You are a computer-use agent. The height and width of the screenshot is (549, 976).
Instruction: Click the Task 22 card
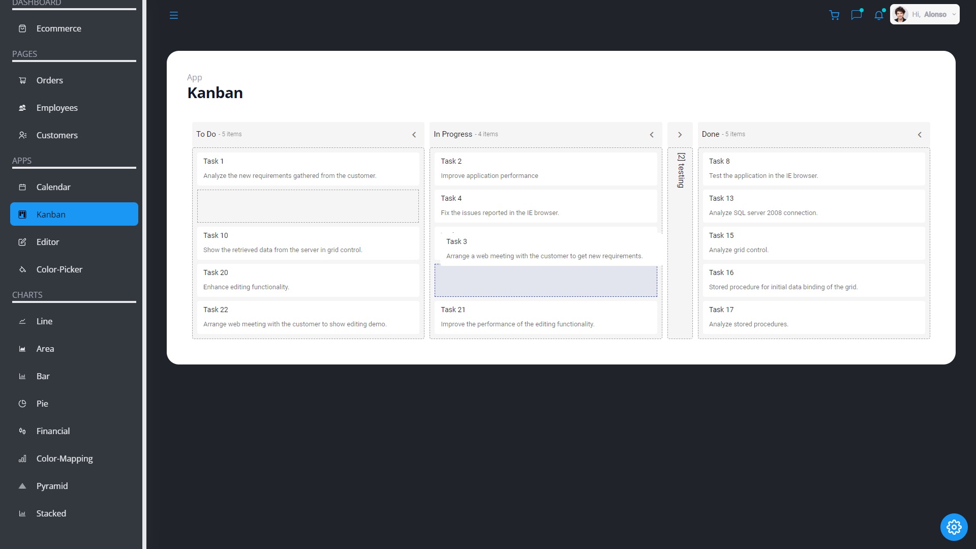[308, 317]
